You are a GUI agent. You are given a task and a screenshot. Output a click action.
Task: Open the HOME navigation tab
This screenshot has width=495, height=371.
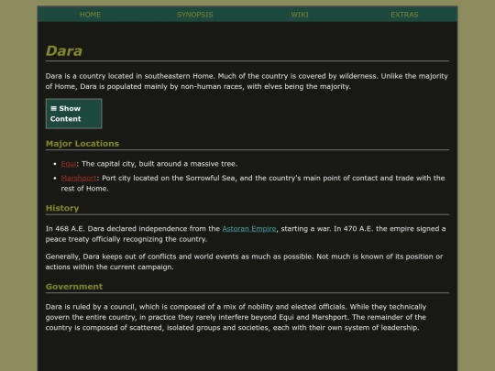click(x=90, y=15)
